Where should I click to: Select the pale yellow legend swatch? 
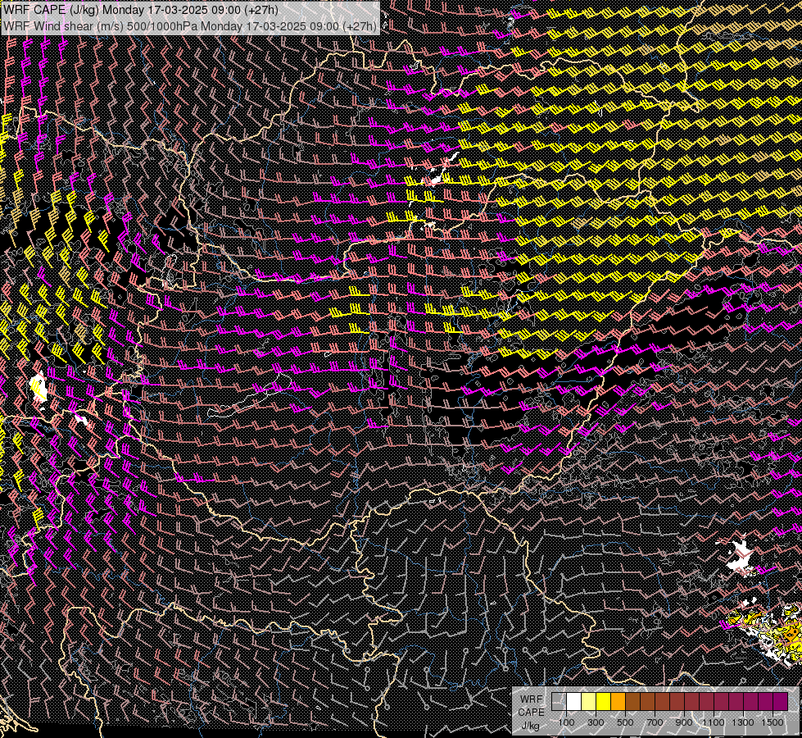(x=589, y=701)
